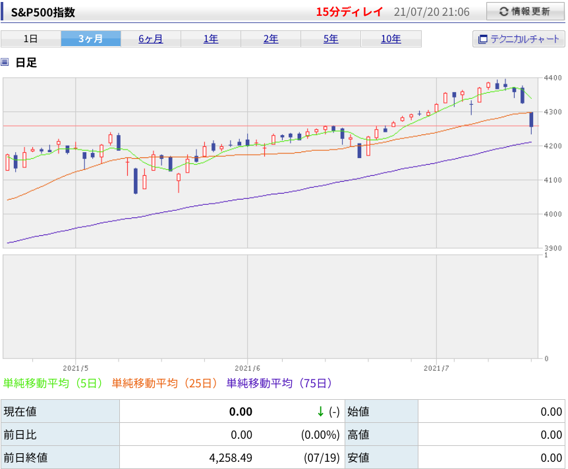568x469 pixels.
Task: Click the 前日比 row label
Action: [x=20, y=435]
